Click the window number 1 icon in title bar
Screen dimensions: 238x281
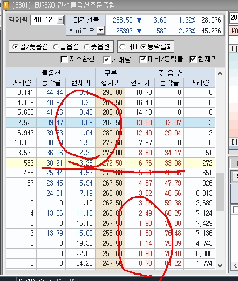pyautogui.click(x=6, y=5)
